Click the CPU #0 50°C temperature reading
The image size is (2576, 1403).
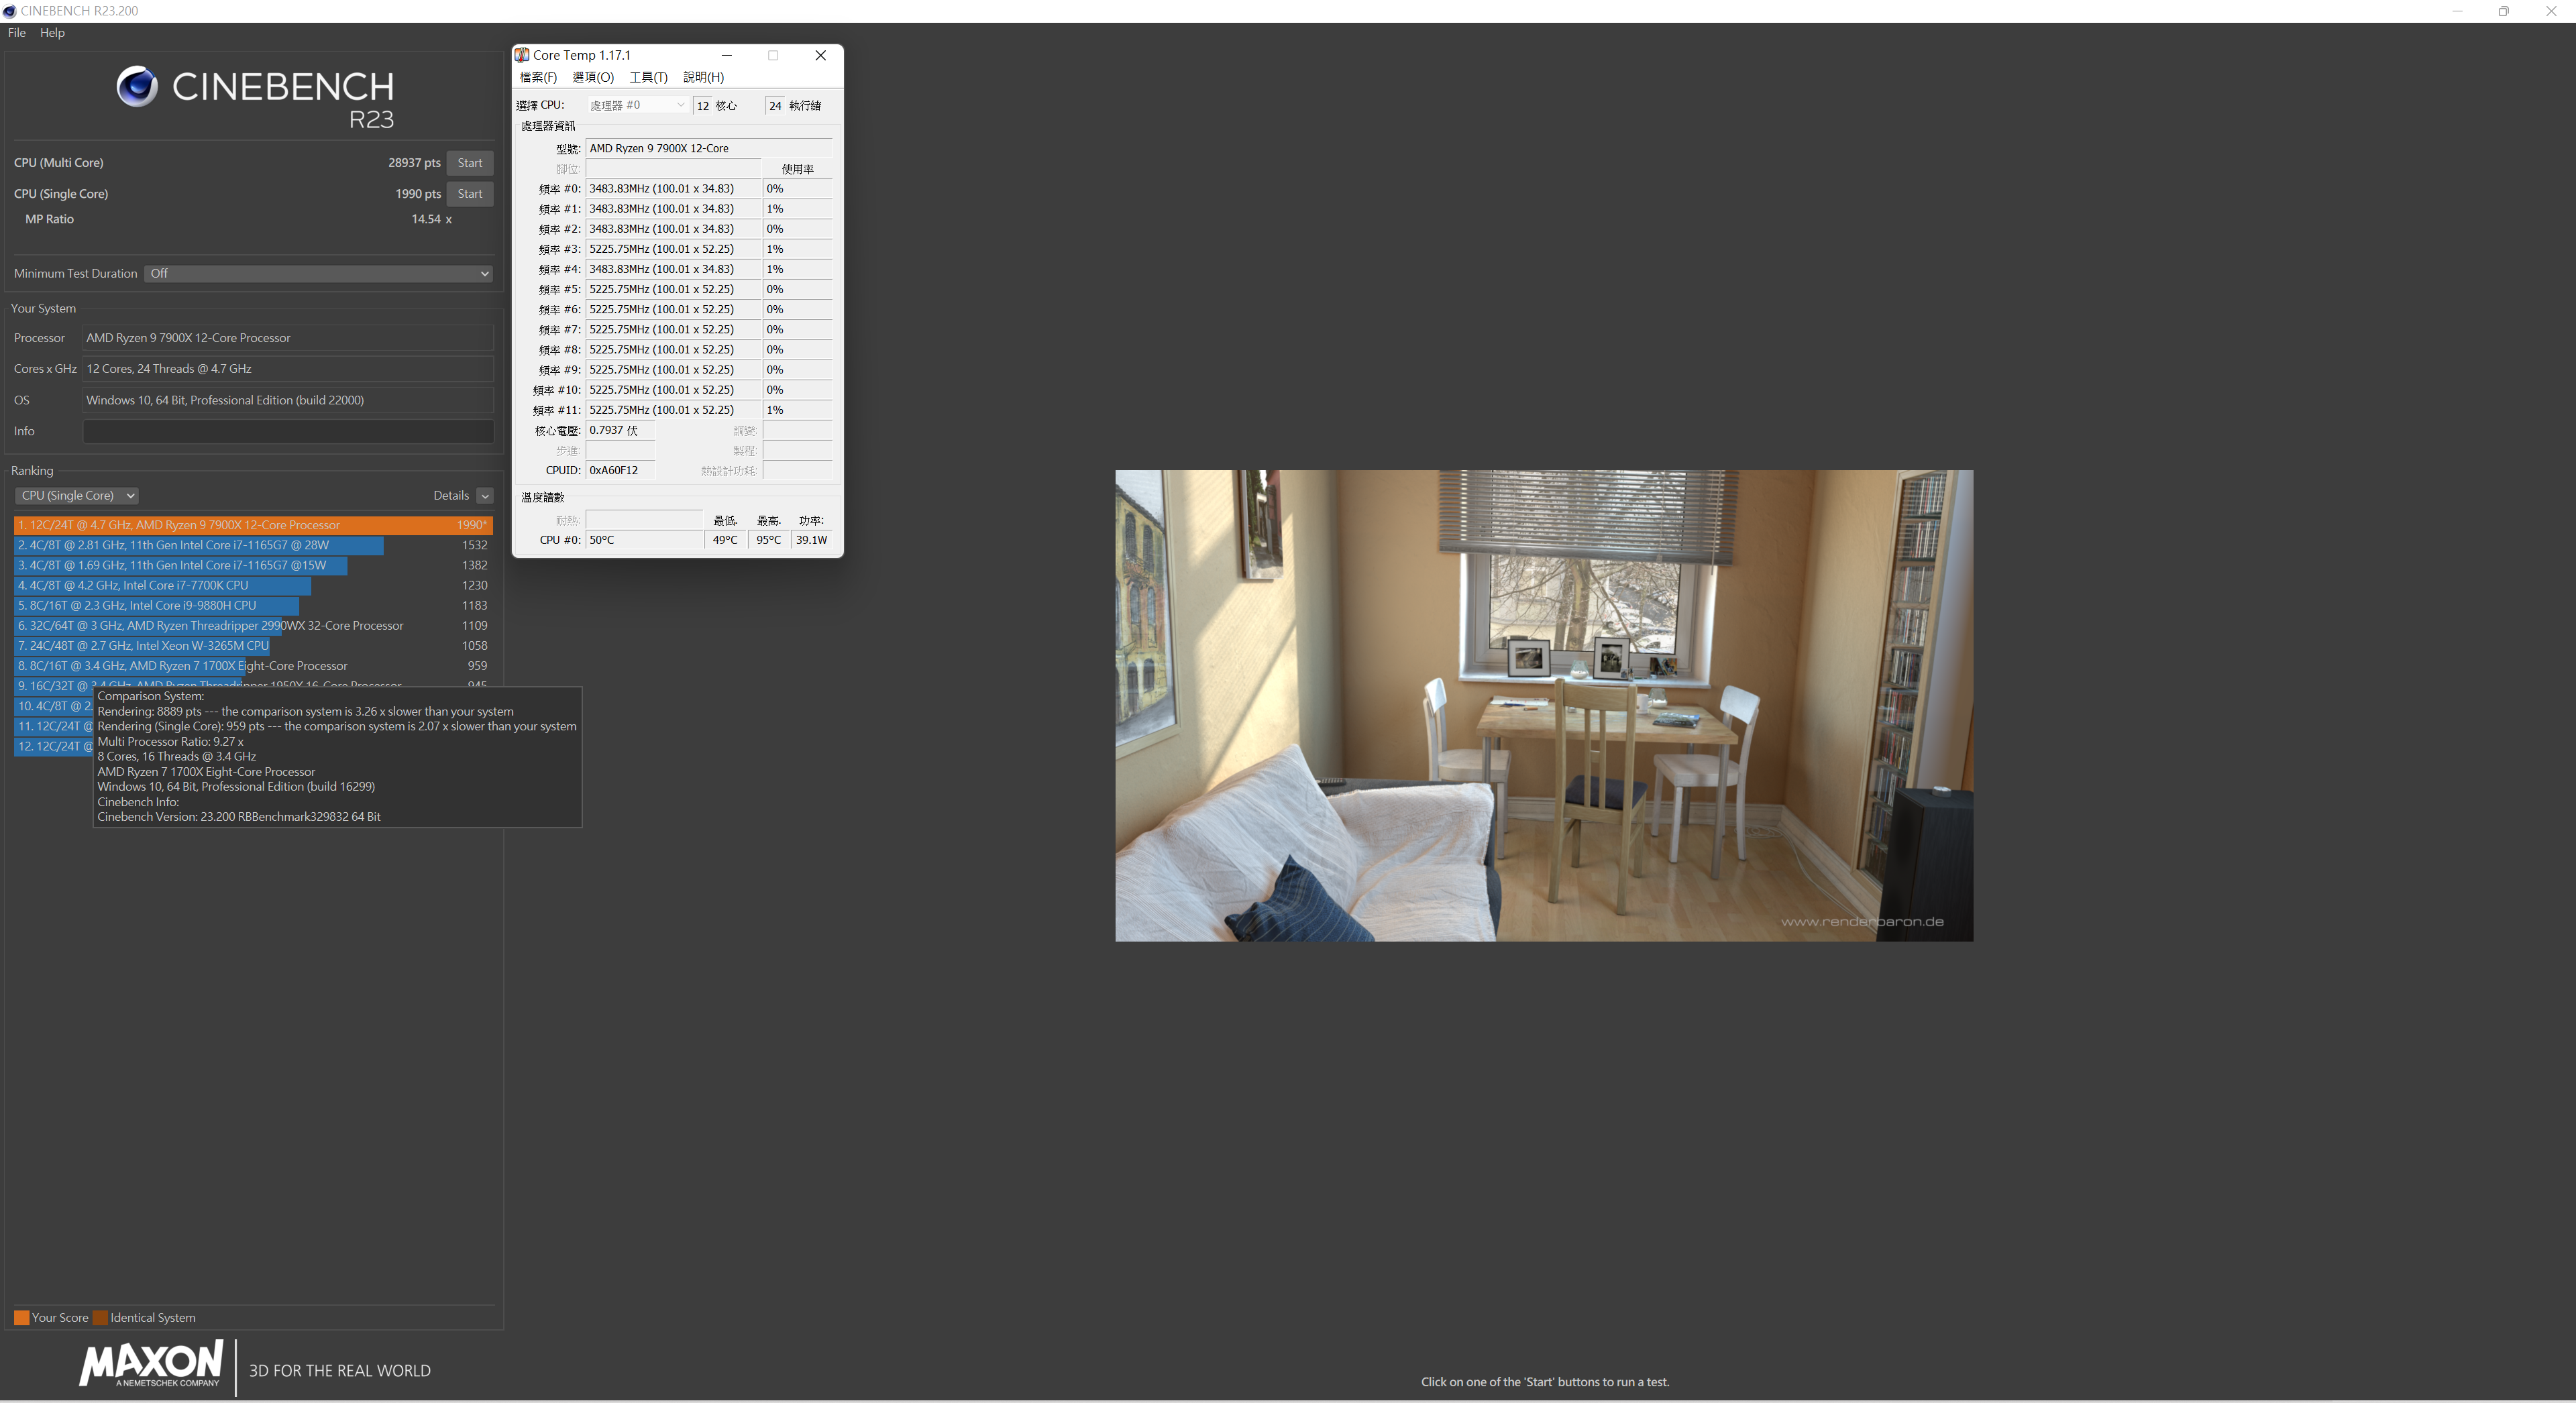[644, 540]
